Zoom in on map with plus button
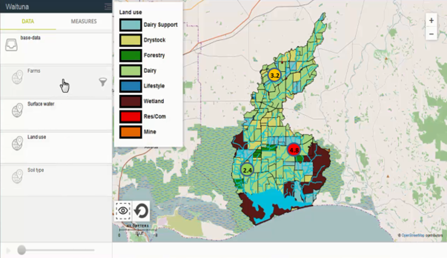The height and width of the screenshot is (258, 447). pyautogui.click(x=431, y=20)
